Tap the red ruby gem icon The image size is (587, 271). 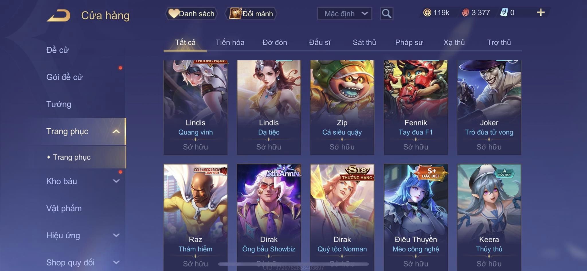[x=465, y=13]
